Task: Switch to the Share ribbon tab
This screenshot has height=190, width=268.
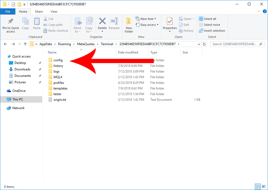Action: pyautogui.click(x=39, y=12)
